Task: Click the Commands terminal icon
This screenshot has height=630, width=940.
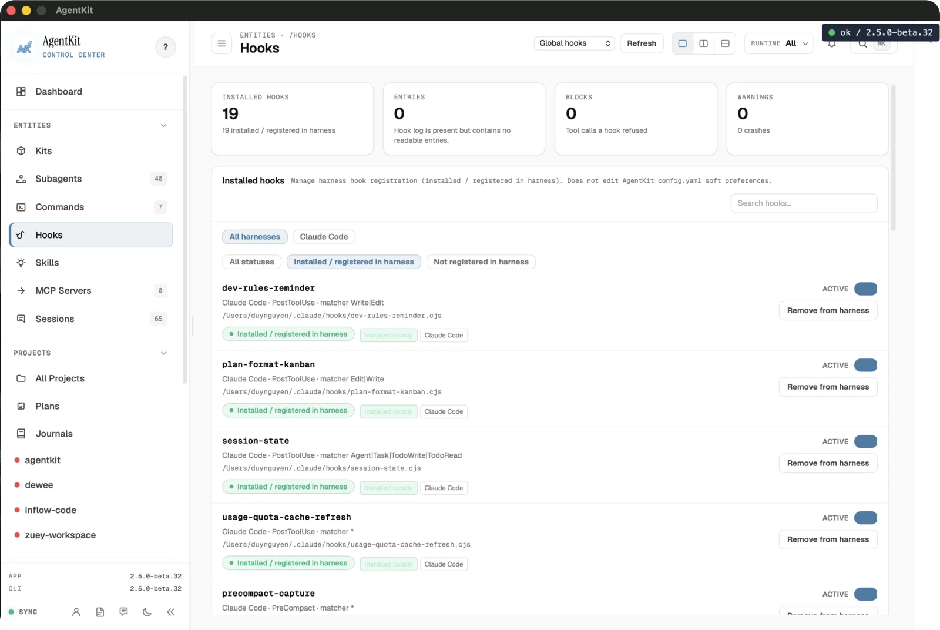Action: tap(21, 207)
